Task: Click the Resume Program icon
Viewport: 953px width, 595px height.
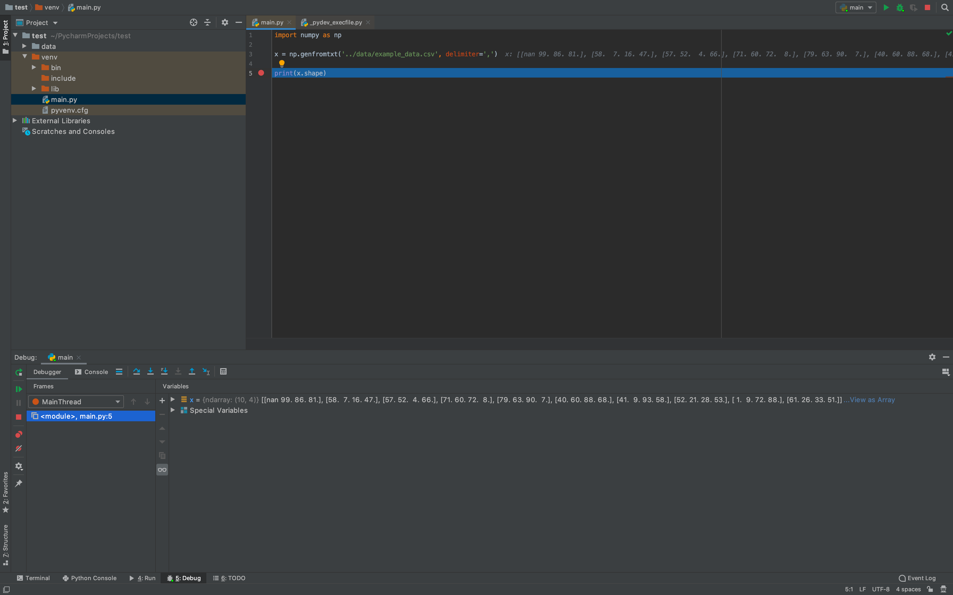Action: point(19,389)
